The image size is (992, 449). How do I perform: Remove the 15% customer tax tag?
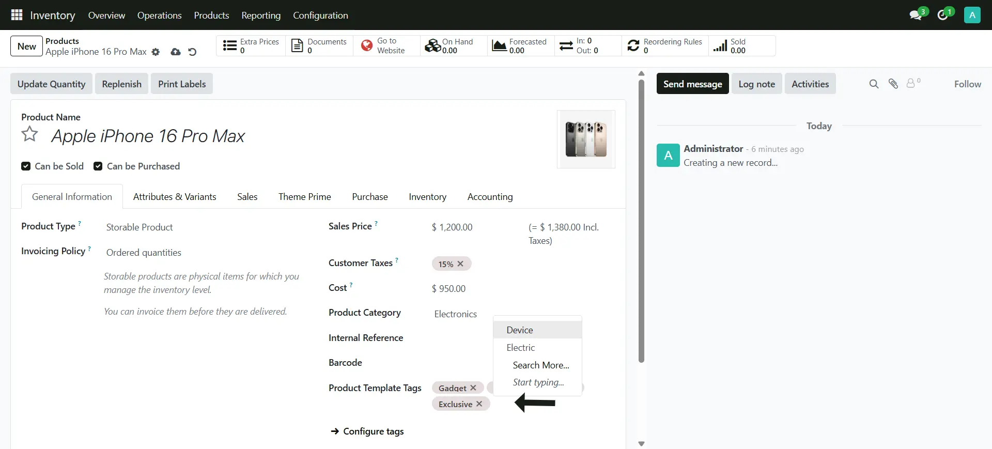tap(460, 264)
